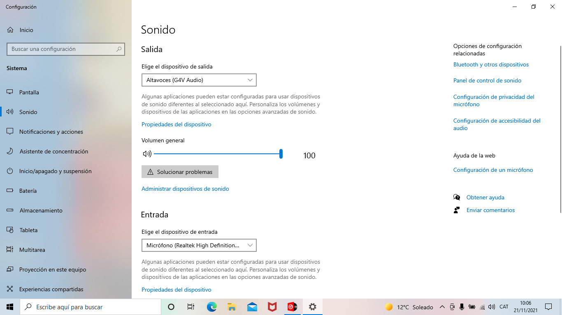Click the Volumen general slider thumb
562x315 pixels.
coord(281,154)
